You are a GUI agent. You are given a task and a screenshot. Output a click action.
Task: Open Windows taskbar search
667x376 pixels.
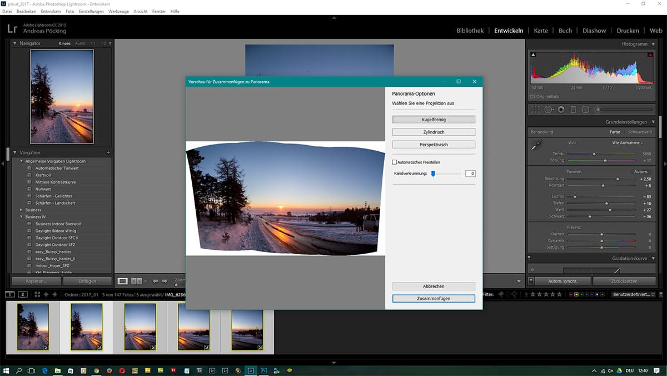click(19, 370)
